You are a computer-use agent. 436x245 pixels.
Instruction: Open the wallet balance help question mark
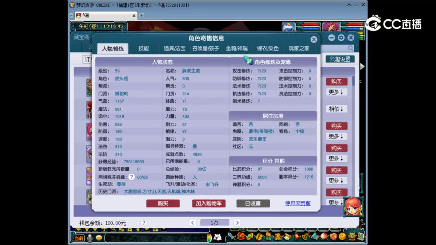coord(144,223)
